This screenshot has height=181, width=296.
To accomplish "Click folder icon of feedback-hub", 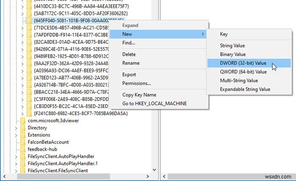I will click(23, 149).
